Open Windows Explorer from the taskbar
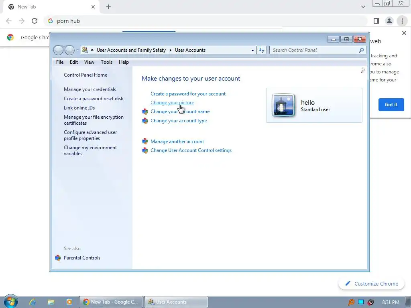The height and width of the screenshot is (308, 411). point(51,302)
